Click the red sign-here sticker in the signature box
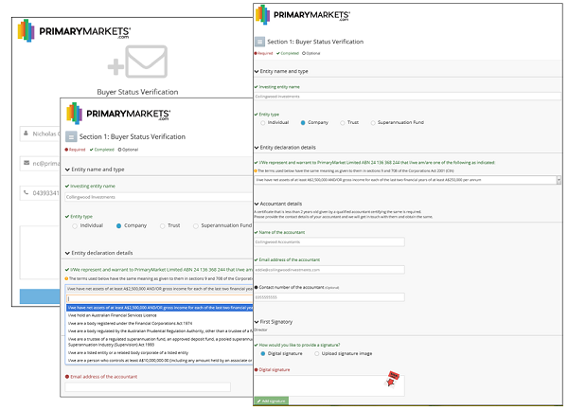Screen dimensions: 568x410 pos(392,379)
